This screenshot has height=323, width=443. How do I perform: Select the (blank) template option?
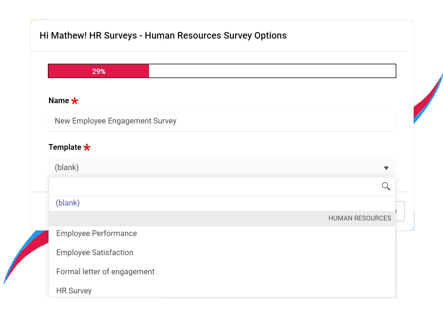point(67,203)
